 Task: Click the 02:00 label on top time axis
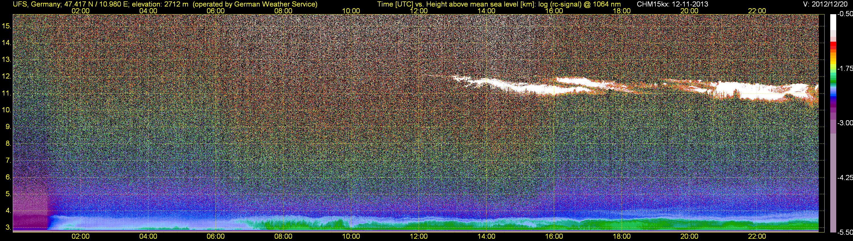(x=80, y=11)
